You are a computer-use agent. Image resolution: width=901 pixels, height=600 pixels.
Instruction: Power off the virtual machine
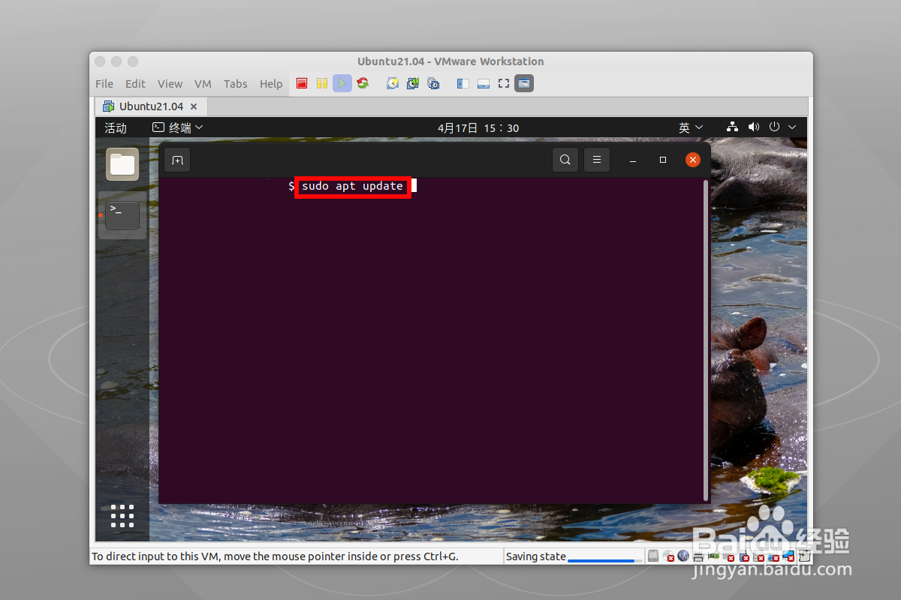coord(302,83)
